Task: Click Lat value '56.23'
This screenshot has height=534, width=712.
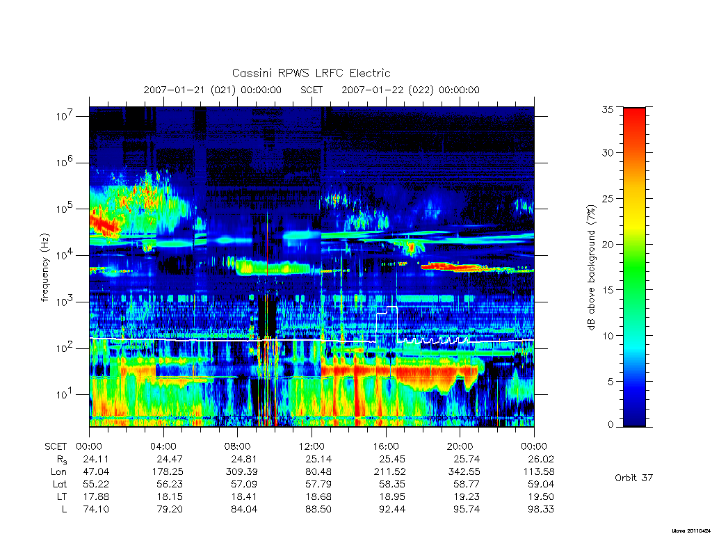Action: click(x=170, y=484)
